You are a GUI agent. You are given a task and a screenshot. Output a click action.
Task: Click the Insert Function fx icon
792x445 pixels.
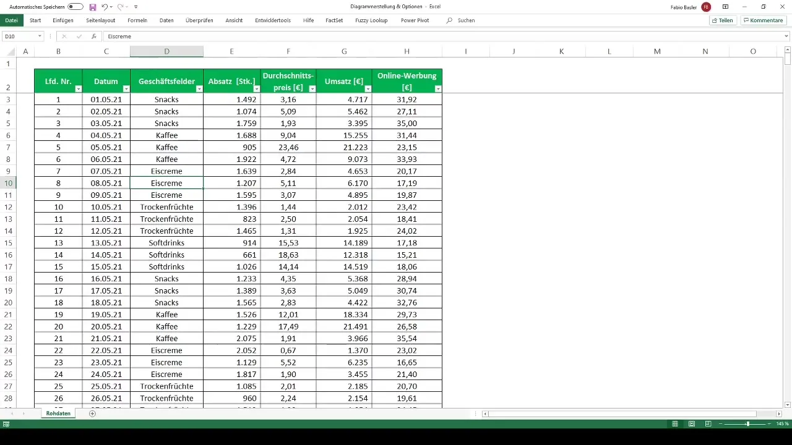pos(93,36)
